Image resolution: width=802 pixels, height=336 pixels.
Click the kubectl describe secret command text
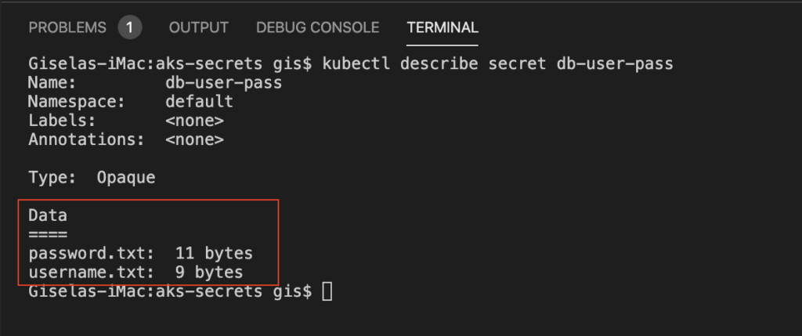(497, 64)
